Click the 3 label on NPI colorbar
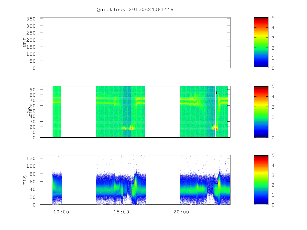Image resolution: width=307 pixels, height=230 pixels. 273,38
